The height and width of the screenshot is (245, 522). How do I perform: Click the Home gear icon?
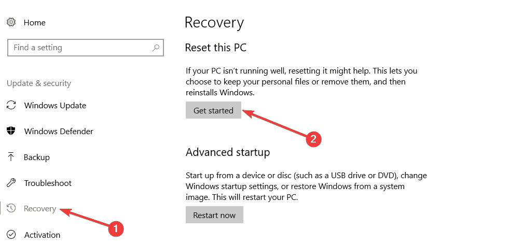click(x=11, y=22)
